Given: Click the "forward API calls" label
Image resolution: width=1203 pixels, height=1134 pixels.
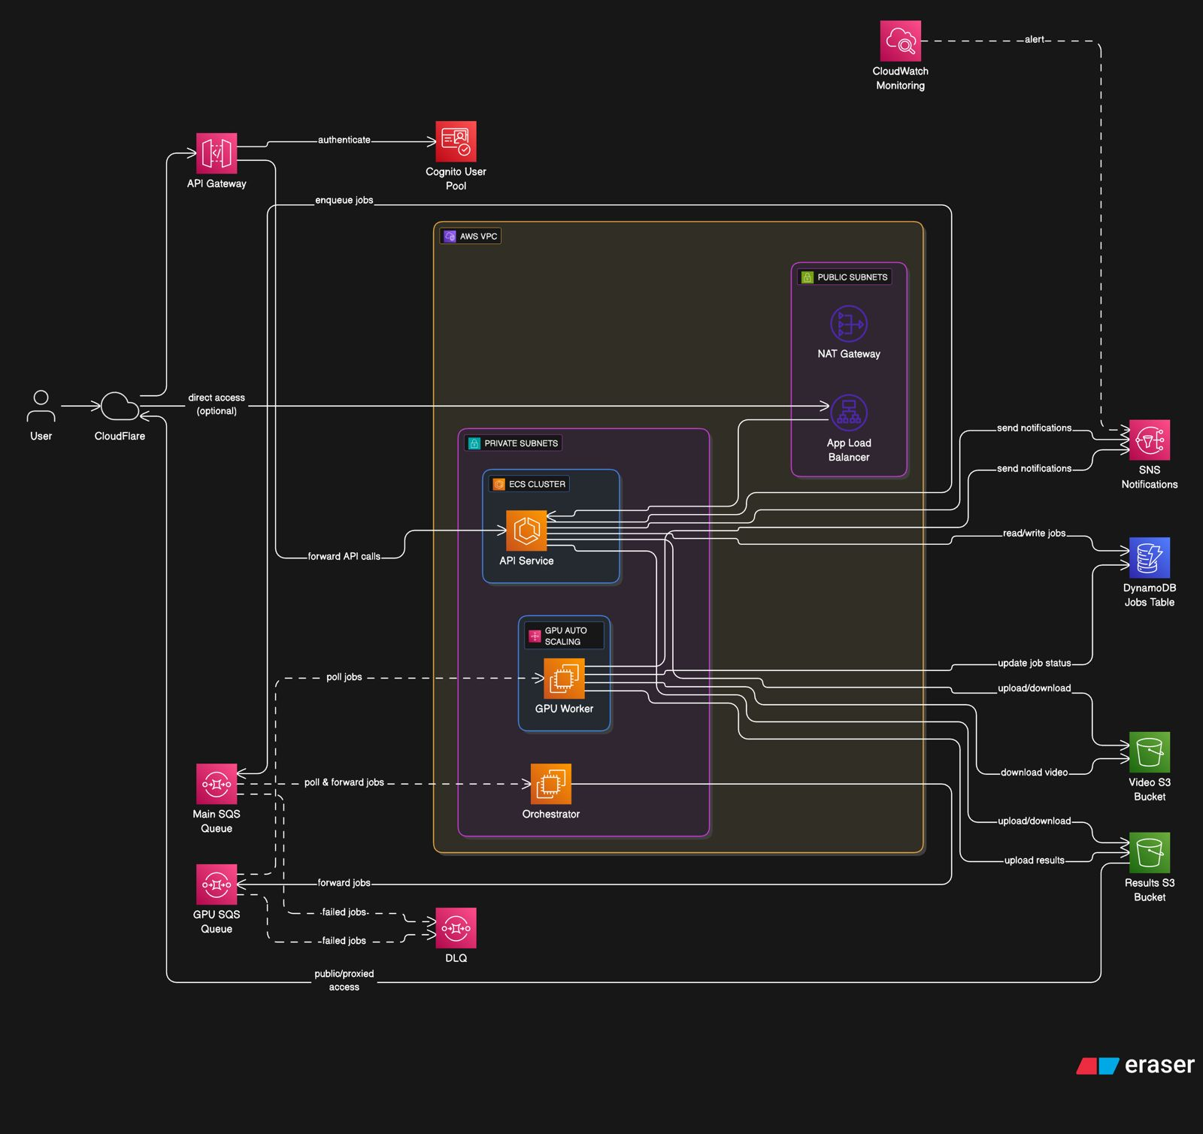Looking at the screenshot, I should [344, 556].
